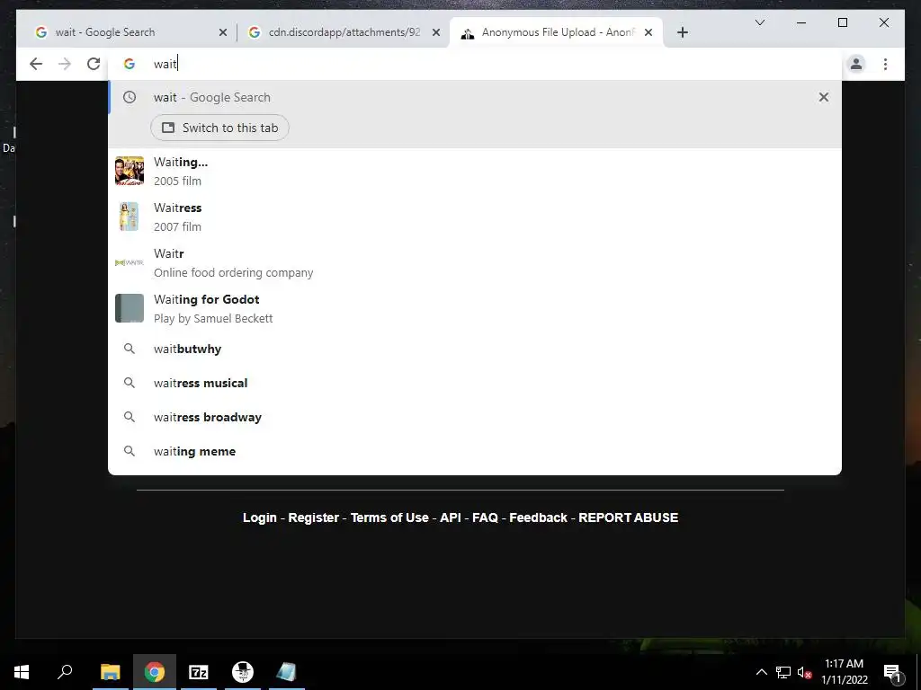Select 'waiting meme' search suggestion
Viewport: 921px width, 690px height.
475,451
